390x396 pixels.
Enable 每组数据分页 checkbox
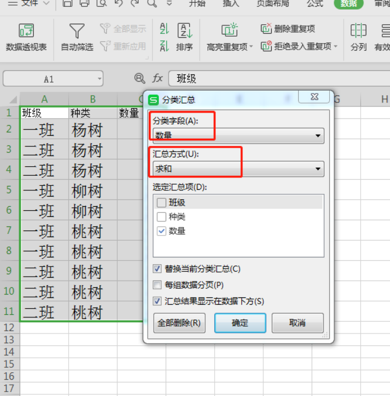(157, 285)
